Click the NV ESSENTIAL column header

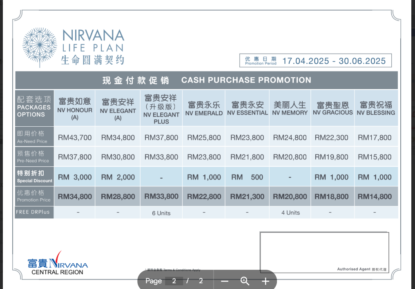click(x=247, y=108)
